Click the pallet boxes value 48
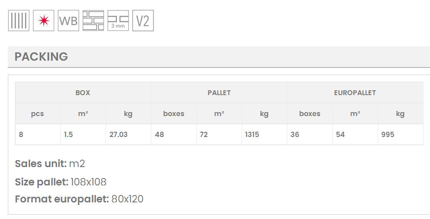This screenshot has height=219, width=430. pyautogui.click(x=160, y=134)
